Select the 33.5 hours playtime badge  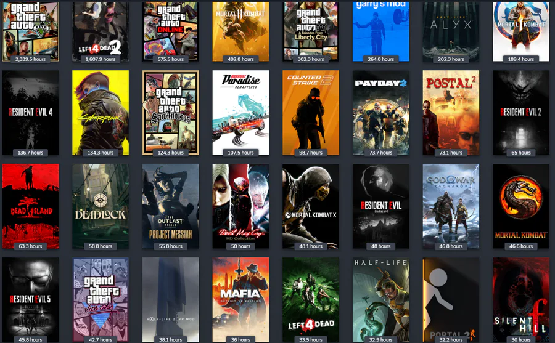point(311,339)
